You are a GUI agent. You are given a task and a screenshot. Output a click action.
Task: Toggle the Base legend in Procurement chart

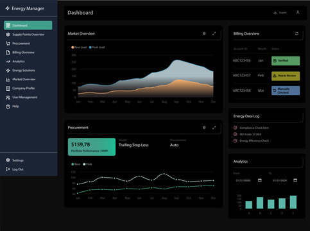pos(76,164)
